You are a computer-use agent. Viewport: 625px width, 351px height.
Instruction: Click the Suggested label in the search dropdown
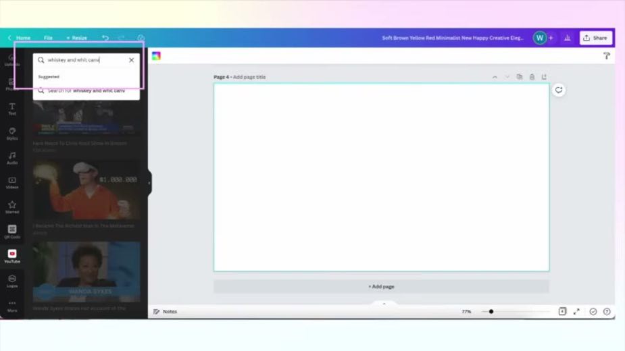pyautogui.click(x=49, y=76)
